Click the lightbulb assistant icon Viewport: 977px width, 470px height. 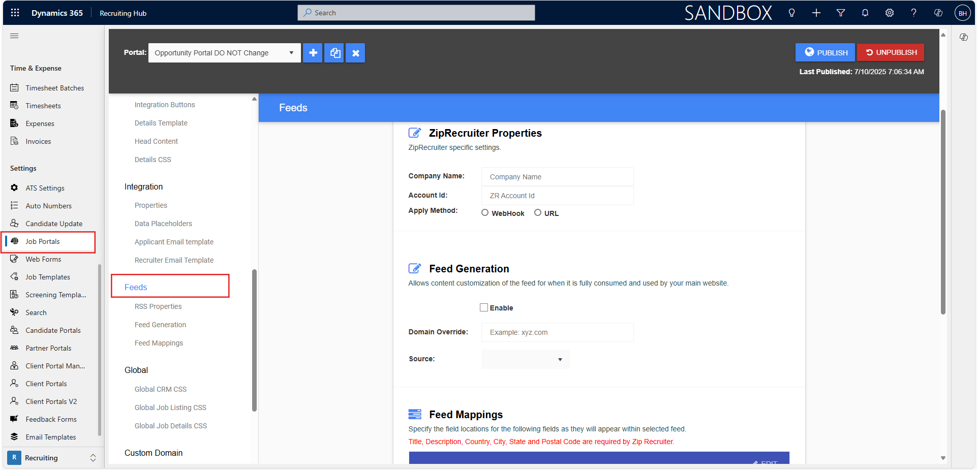click(x=791, y=13)
